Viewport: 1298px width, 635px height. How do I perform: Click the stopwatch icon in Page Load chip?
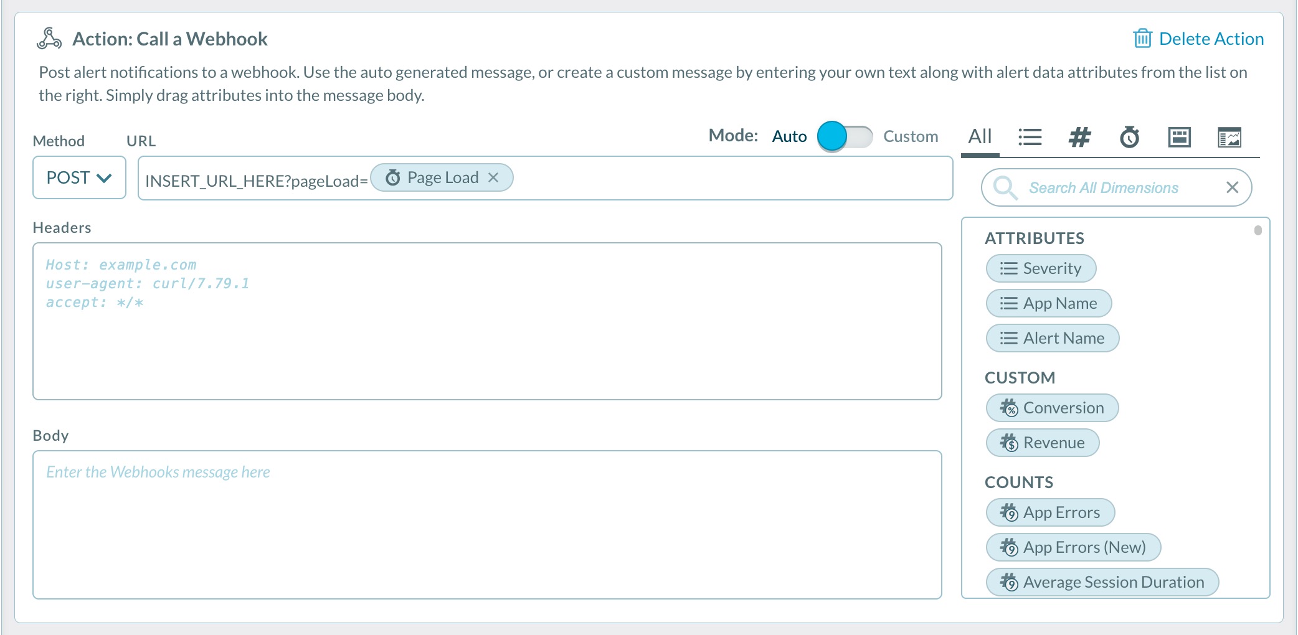(393, 177)
